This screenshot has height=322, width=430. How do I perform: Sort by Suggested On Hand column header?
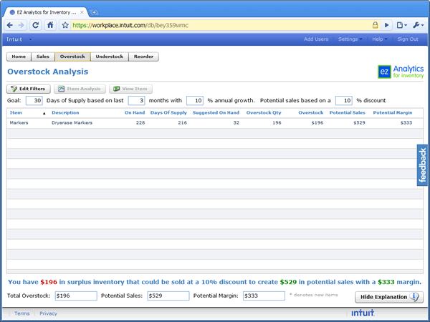click(216, 112)
